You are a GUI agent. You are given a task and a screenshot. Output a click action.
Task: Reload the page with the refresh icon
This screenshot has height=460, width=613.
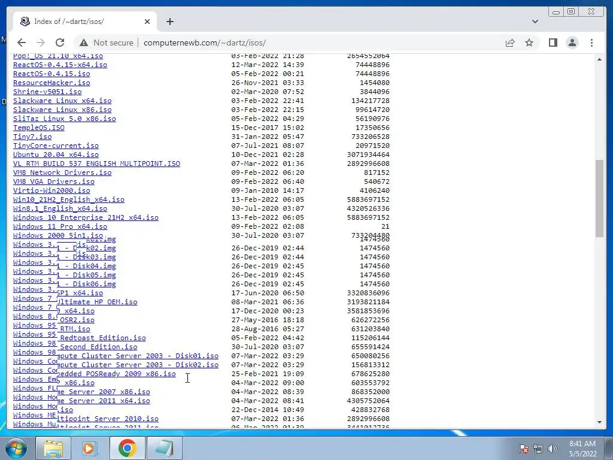[60, 43]
